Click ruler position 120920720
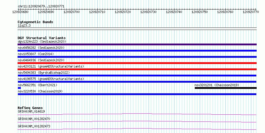This screenshot has height=133, width=265. point(123,12)
